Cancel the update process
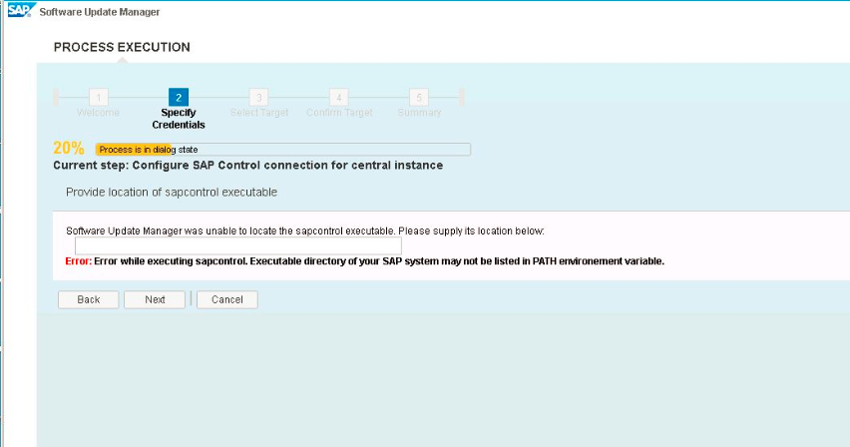 click(x=227, y=299)
